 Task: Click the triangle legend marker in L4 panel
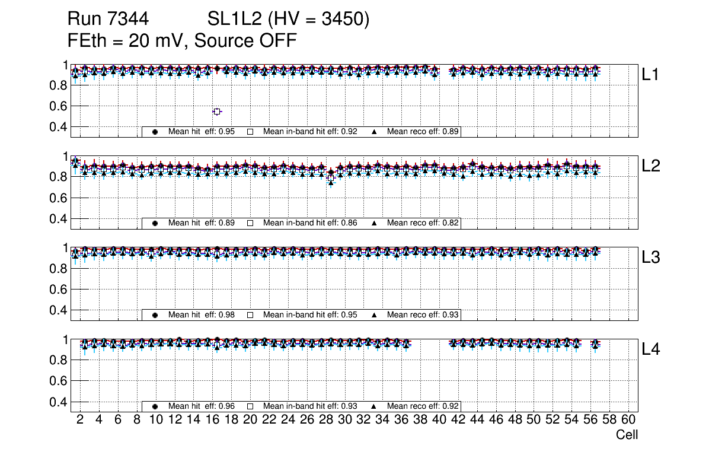[374, 406]
